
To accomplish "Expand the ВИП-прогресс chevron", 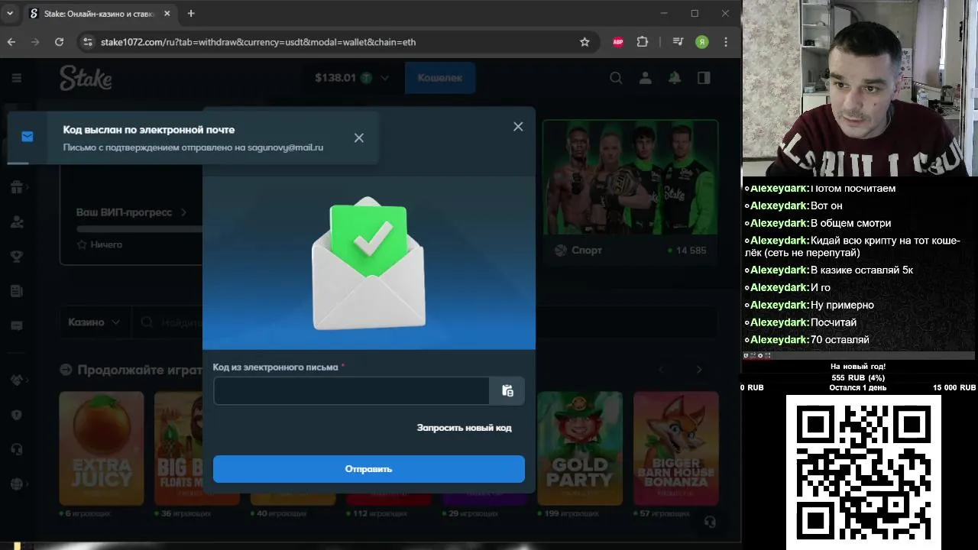I will tap(184, 212).
